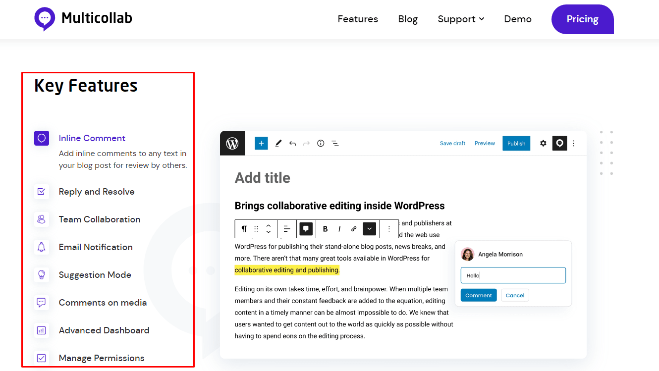The width and height of the screenshot is (659, 371).
Task: Click the Advanced Dashboard chart icon
Action: (42, 330)
